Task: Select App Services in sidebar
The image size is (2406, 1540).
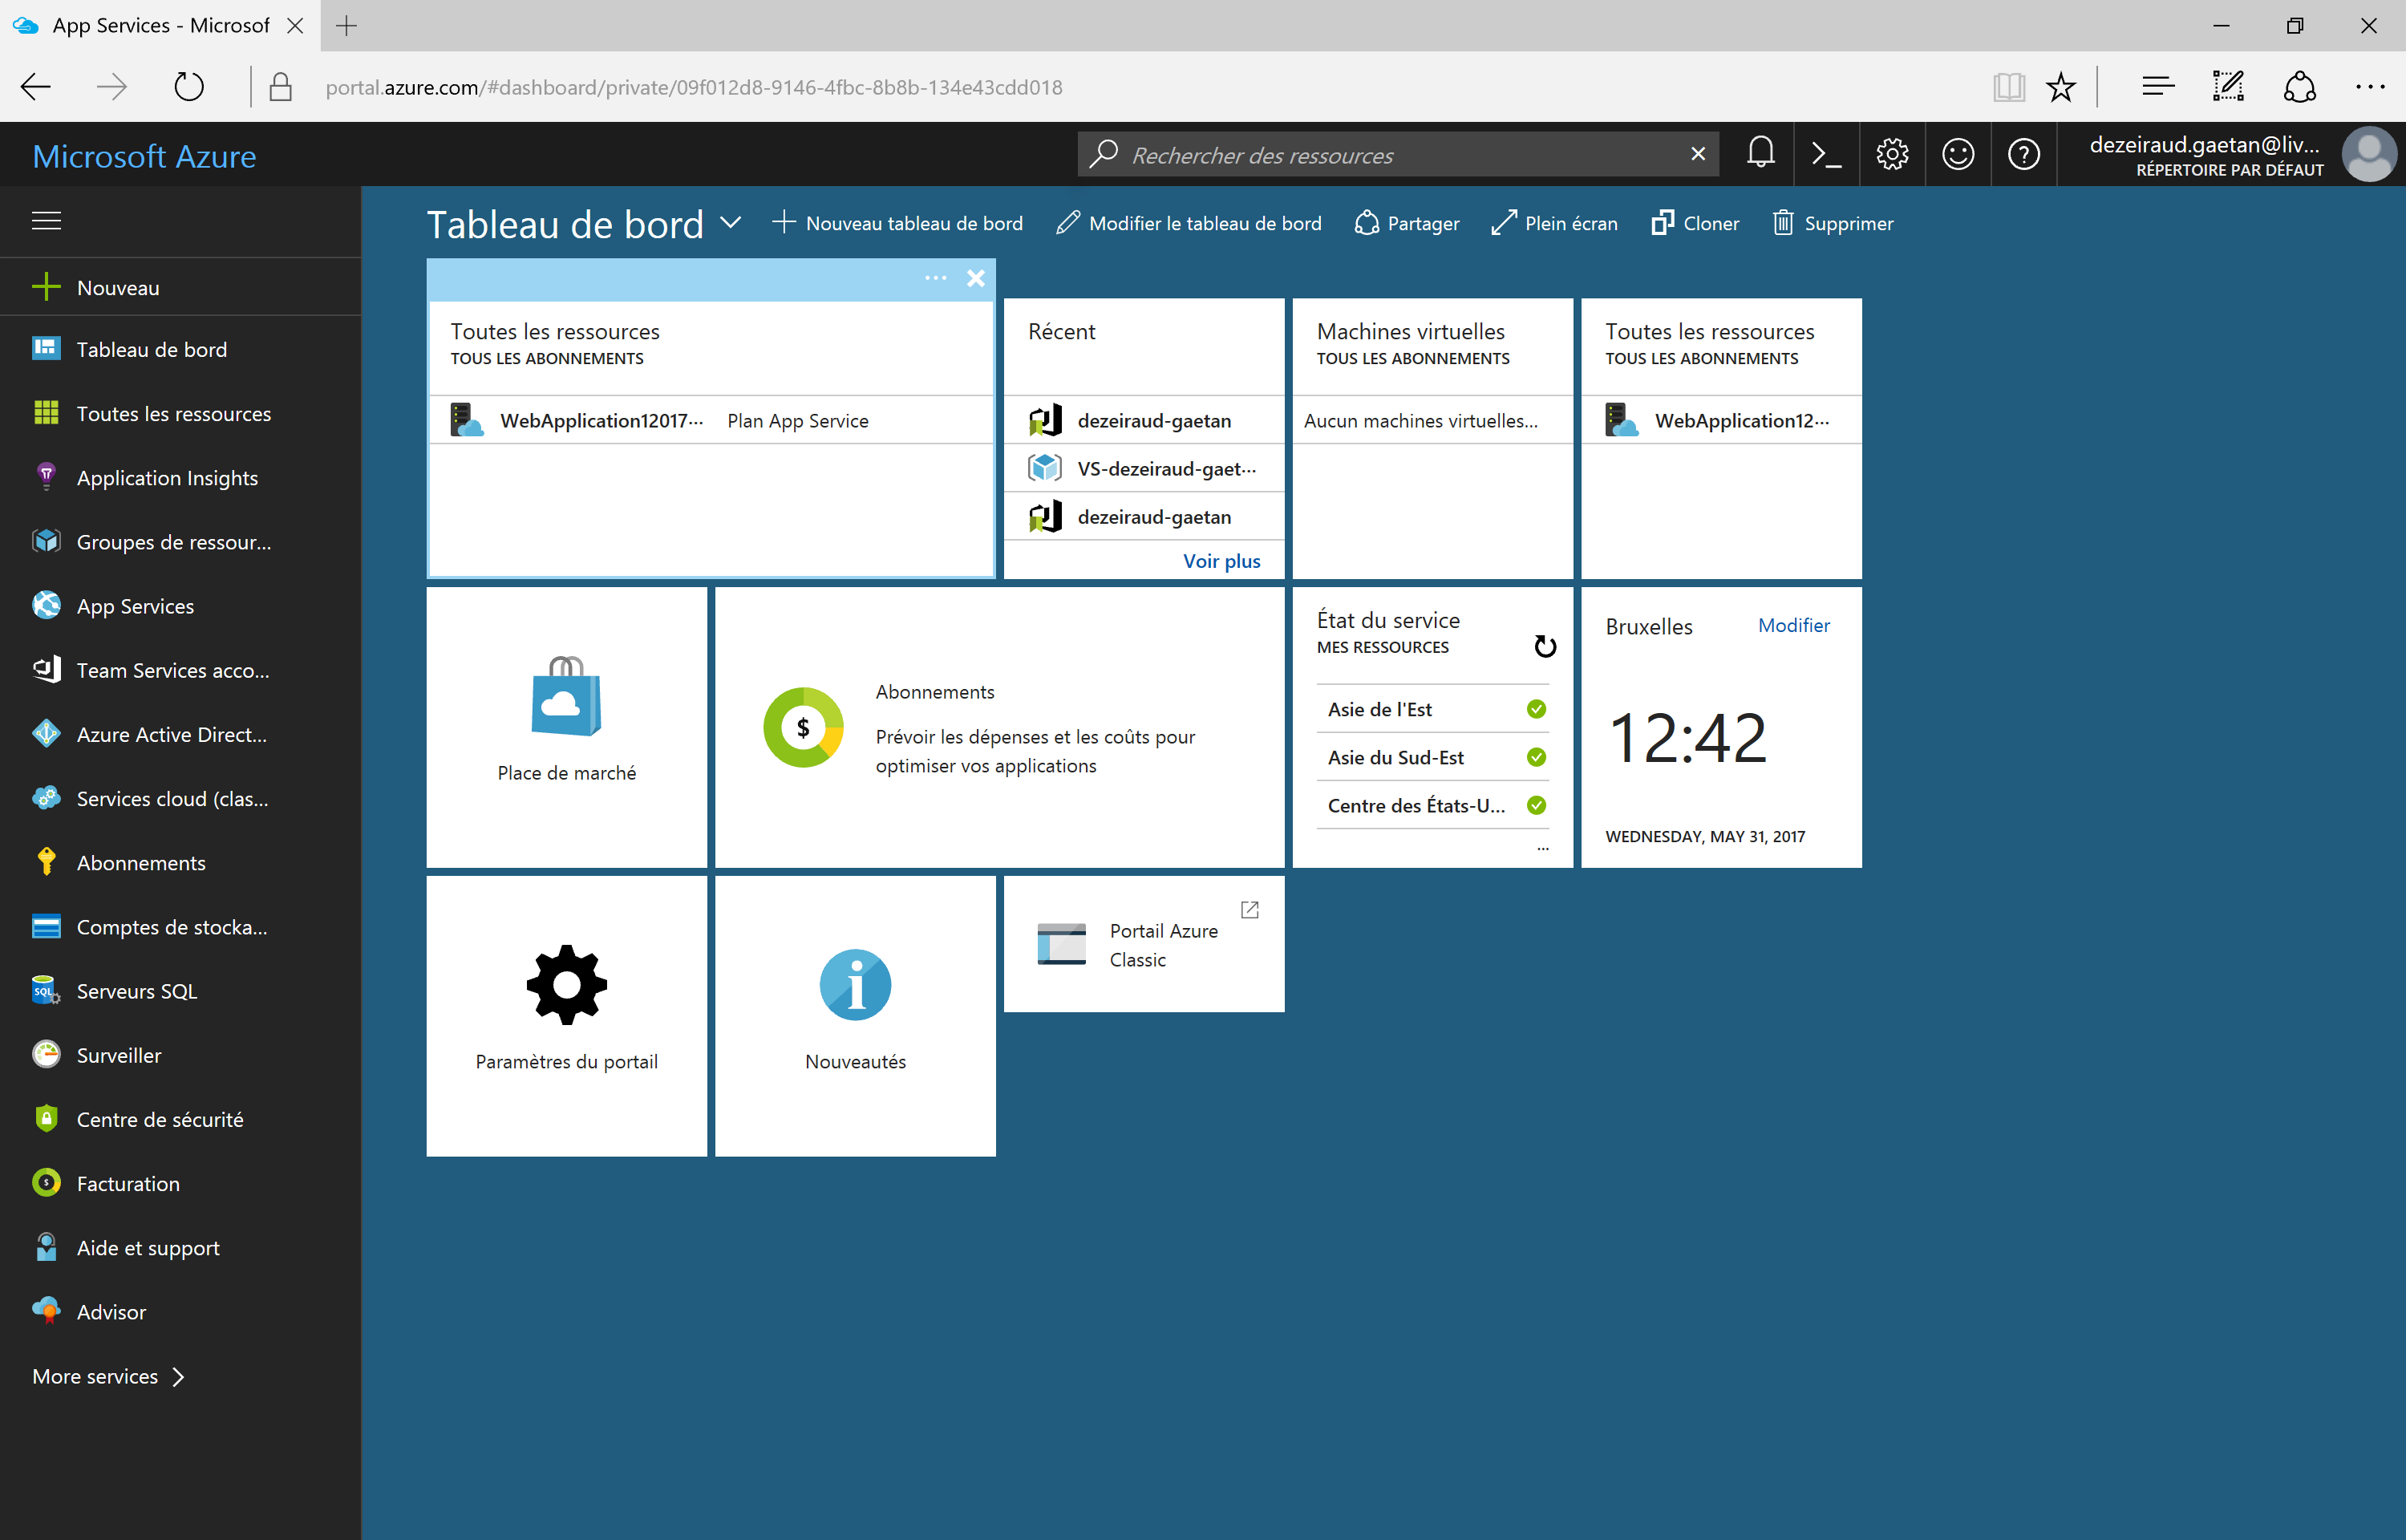Action: (135, 606)
